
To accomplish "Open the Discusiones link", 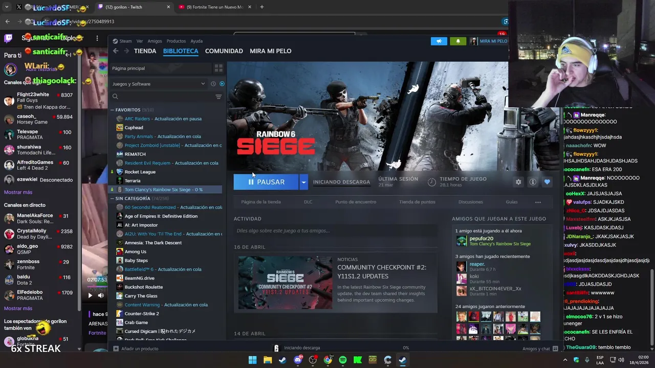I will coord(471,202).
